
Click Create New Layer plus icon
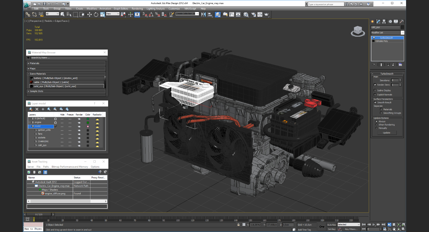point(43,109)
